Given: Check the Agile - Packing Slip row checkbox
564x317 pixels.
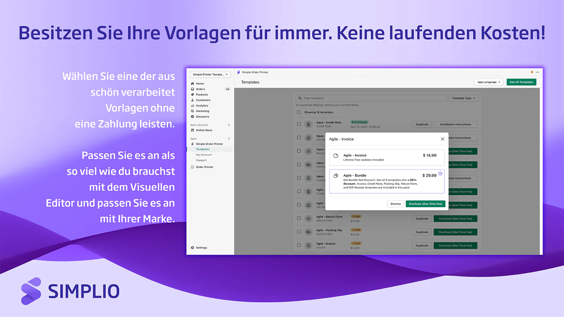Looking at the screenshot, I should point(299,232).
